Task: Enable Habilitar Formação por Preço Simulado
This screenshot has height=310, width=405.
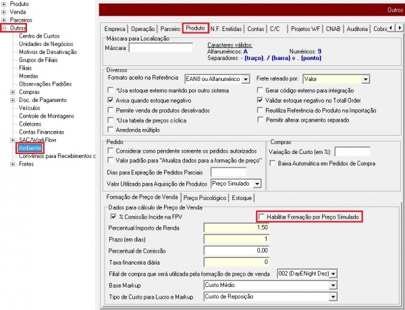Action: click(x=263, y=217)
